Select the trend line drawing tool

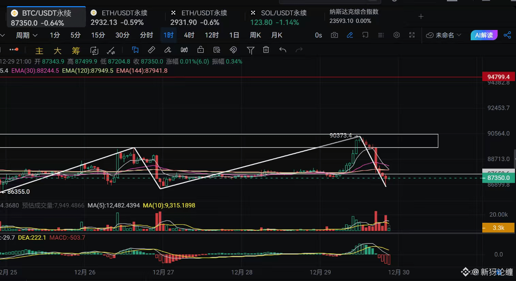coord(111,51)
